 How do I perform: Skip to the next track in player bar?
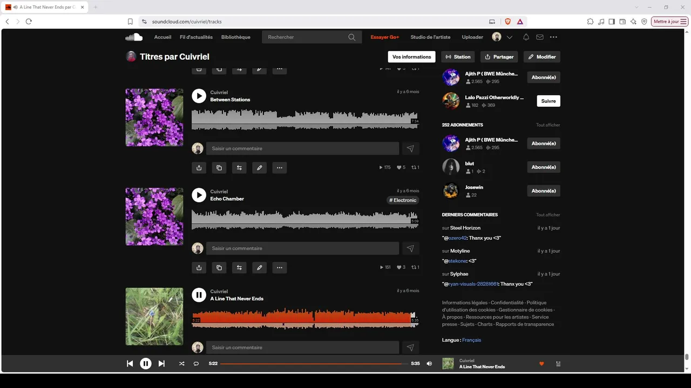tap(161, 364)
